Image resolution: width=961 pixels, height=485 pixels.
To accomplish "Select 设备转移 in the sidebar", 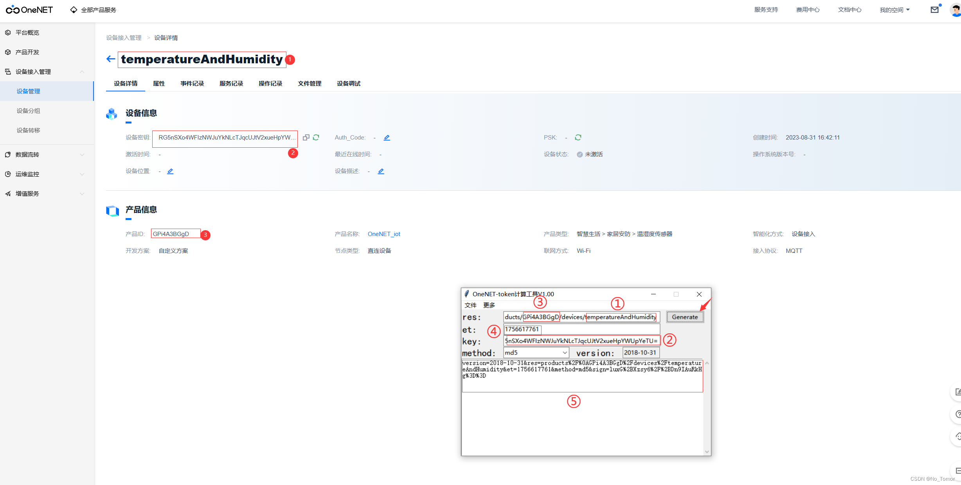I will click(x=28, y=130).
